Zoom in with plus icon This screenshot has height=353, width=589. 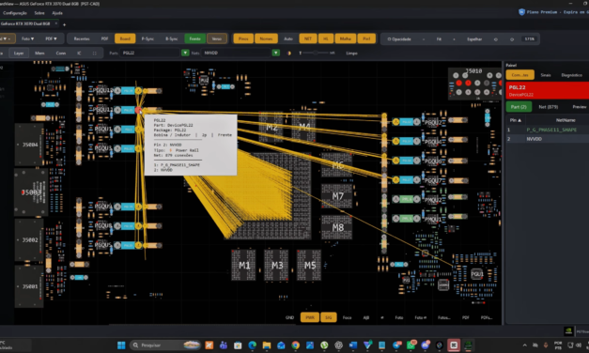(454, 39)
